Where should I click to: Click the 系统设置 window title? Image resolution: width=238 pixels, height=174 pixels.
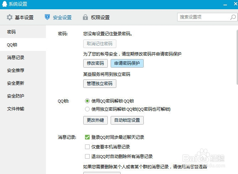[18, 4]
